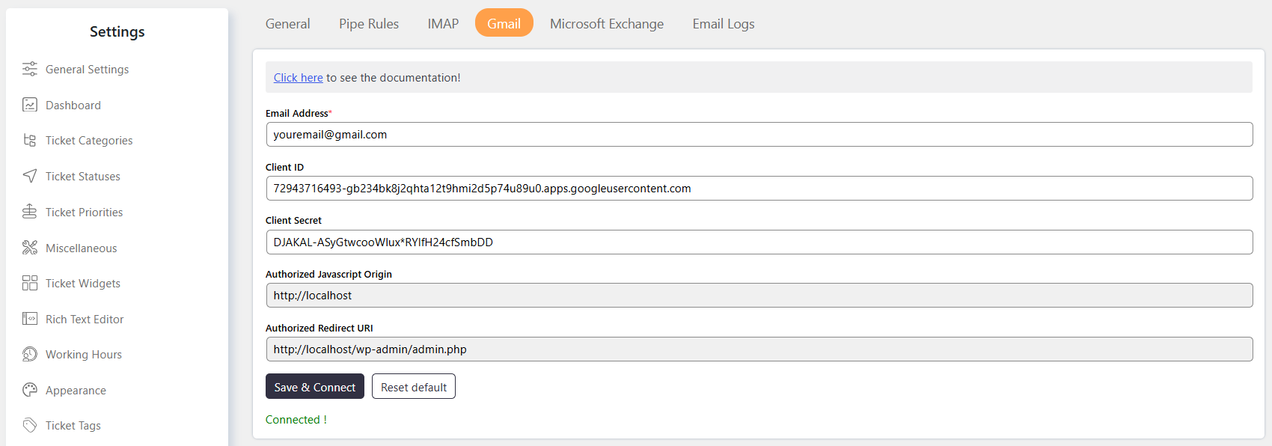Open the Dashboard settings page

coord(73,105)
